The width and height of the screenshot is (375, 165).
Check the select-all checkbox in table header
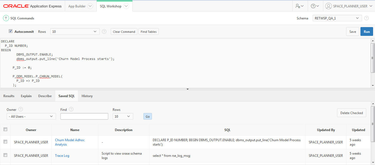[5, 129]
